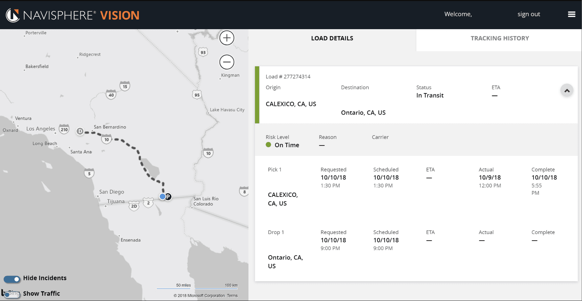
Task: Click destination Ontario, CA, US in header
Action: click(x=363, y=112)
